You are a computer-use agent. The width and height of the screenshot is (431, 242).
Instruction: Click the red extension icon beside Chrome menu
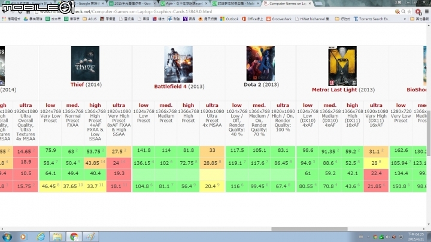(x=418, y=12)
